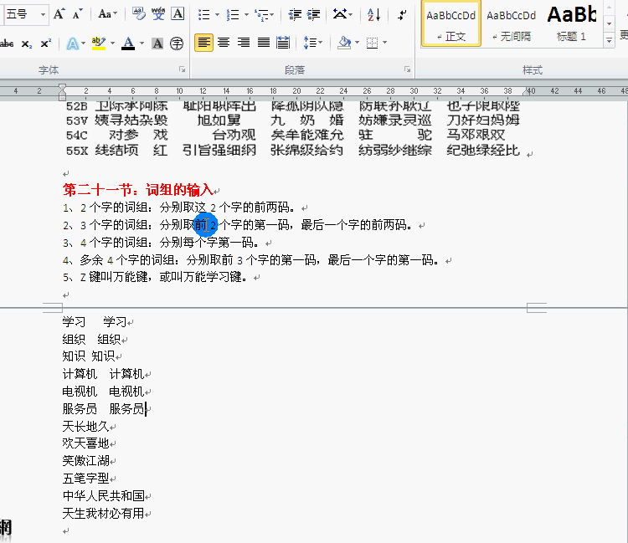Image resolution: width=628 pixels, height=543 pixels.
Task: Toggle Justify alignment
Action: [x=263, y=43]
